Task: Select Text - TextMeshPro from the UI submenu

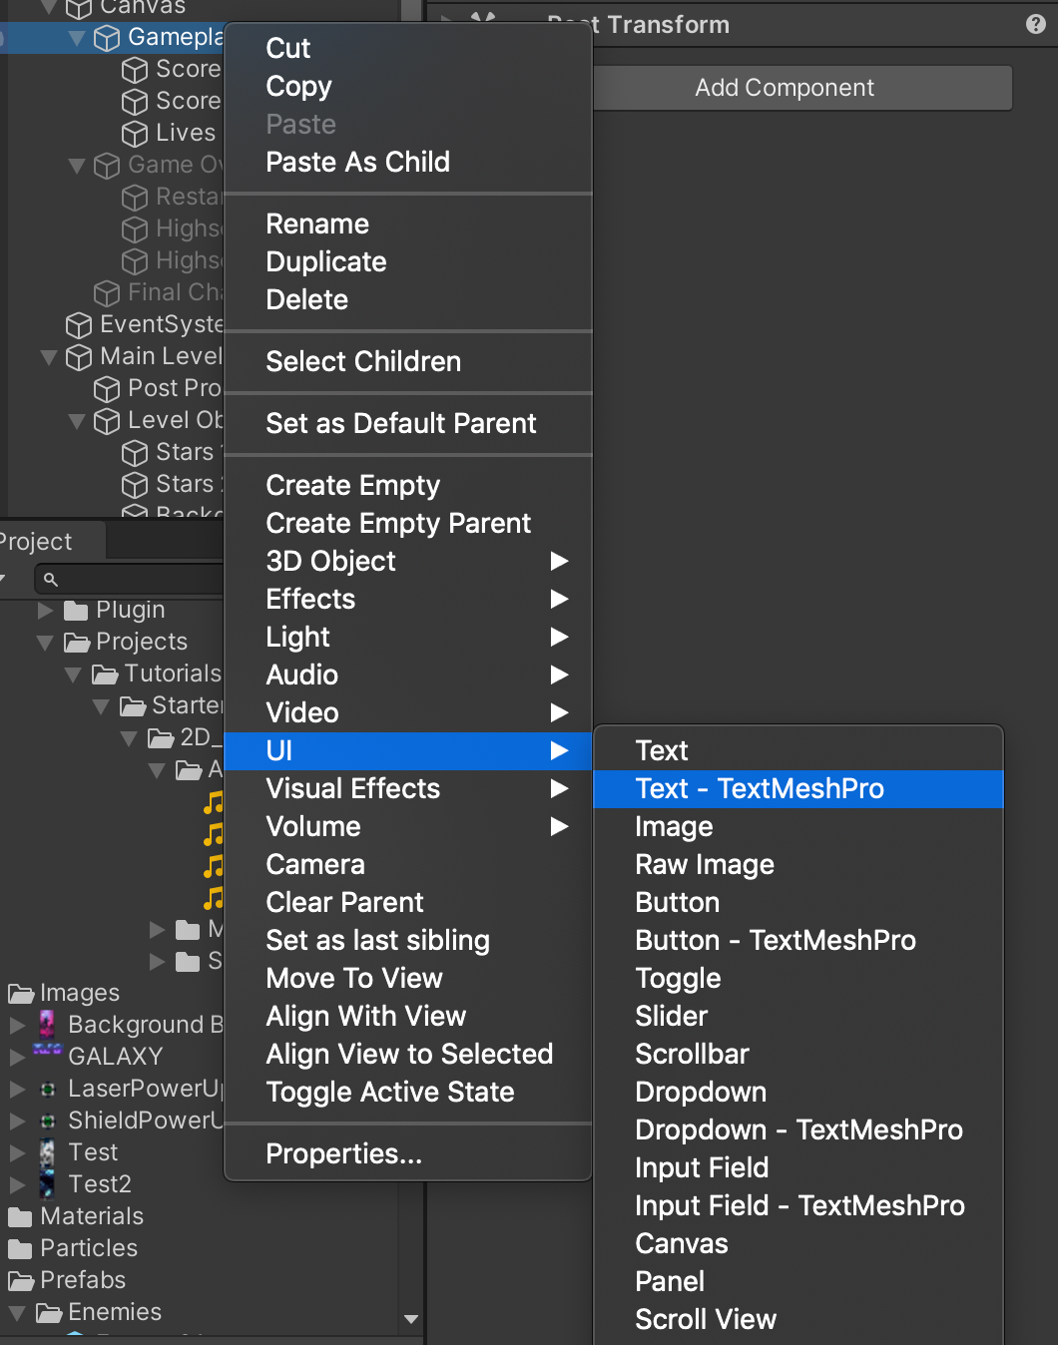Action: 760,788
